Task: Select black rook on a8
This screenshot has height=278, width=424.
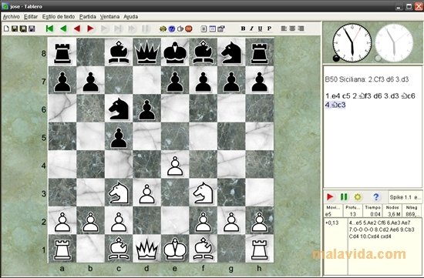Action: (62, 53)
